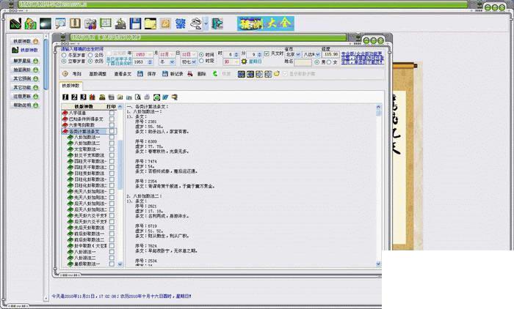Click the minute value 9 stepper
The image size is (514, 309).
click(x=260, y=55)
